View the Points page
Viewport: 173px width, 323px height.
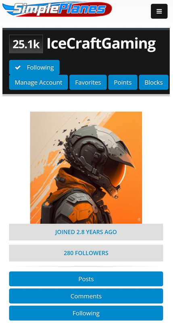pos(123,82)
